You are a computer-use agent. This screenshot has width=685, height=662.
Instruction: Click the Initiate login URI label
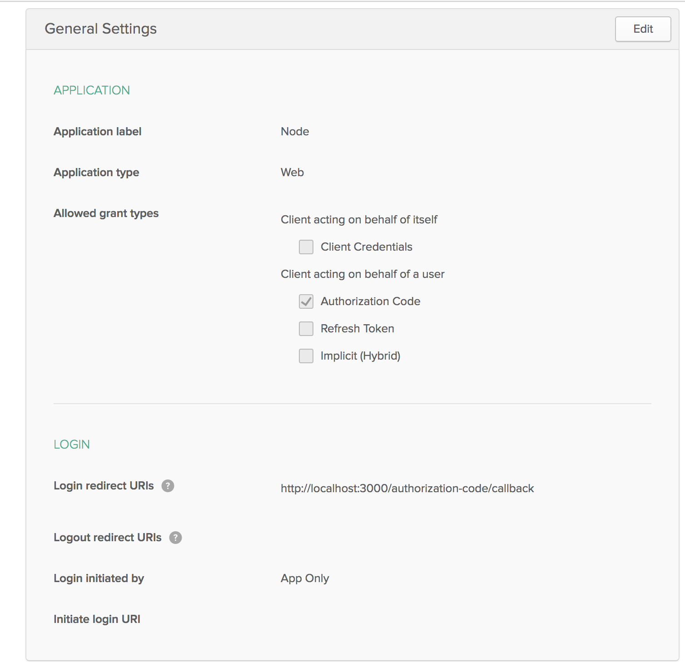point(97,619)
